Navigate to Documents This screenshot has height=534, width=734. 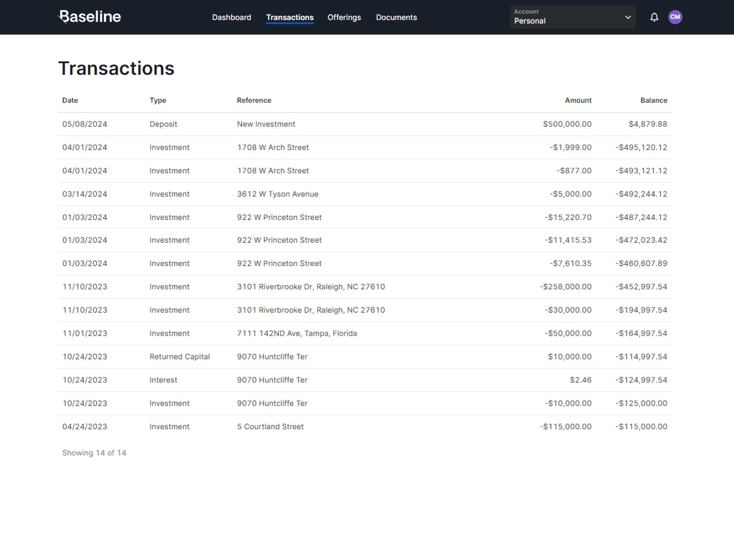pos(396,17)
